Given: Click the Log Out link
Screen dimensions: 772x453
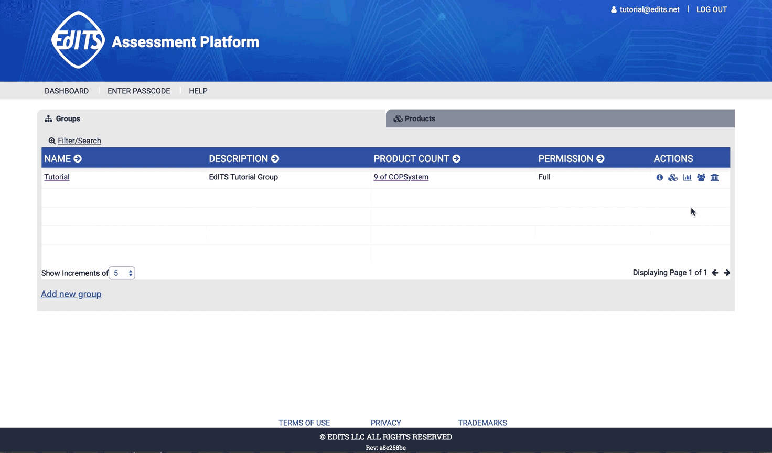Looking at the screenshot, I should tap(712, 9).
